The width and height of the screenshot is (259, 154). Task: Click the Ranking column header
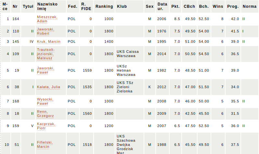pyautogui.click(x=104, y=6)
